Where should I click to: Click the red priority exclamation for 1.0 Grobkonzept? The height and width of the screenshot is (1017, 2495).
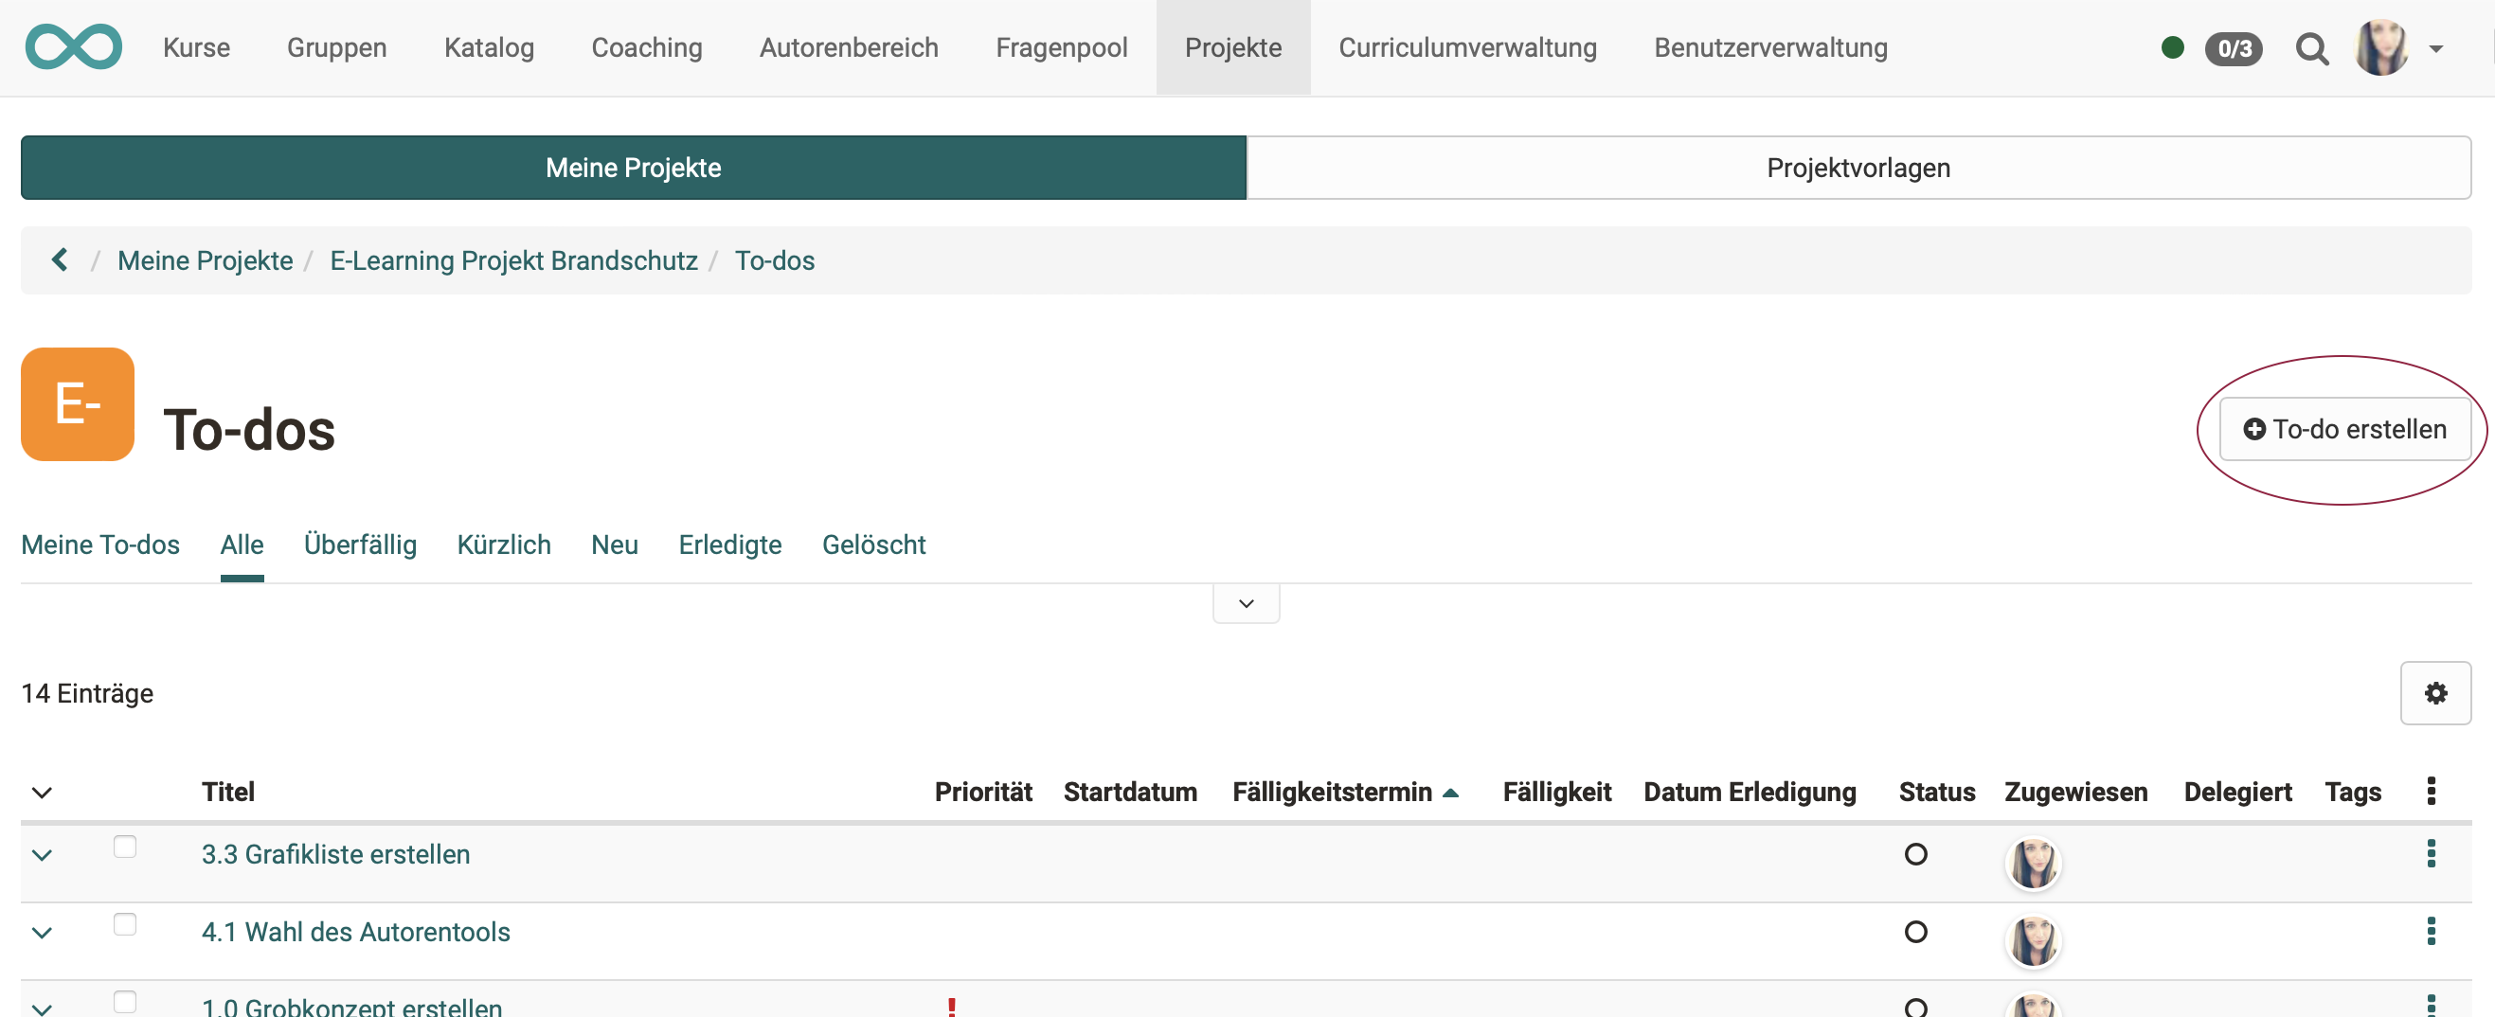click(954, 1008)
